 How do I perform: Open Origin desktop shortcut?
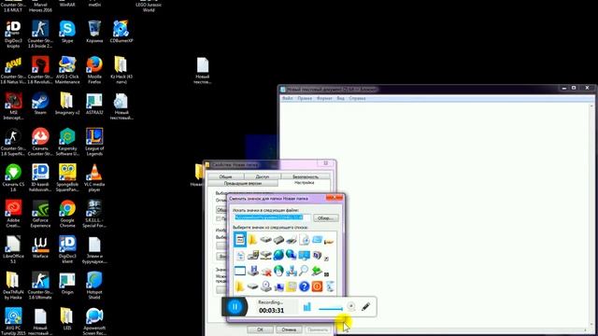67,283
